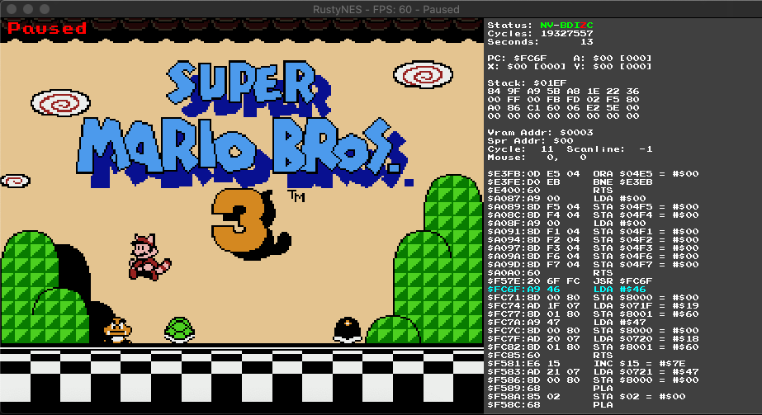Click the window title RustyNES - FPS: 60 - Paused
This screenshot has width=762, height=415.
point(386,9)
